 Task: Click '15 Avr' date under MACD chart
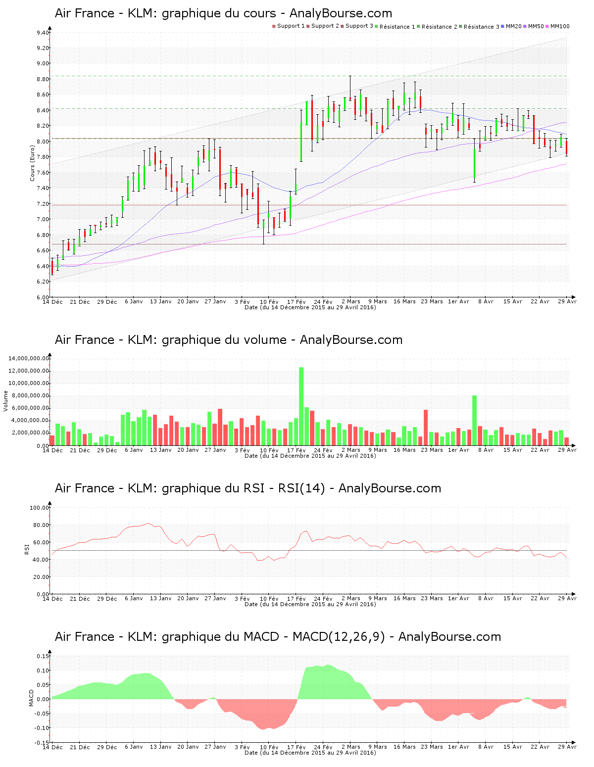coord(513,747)
